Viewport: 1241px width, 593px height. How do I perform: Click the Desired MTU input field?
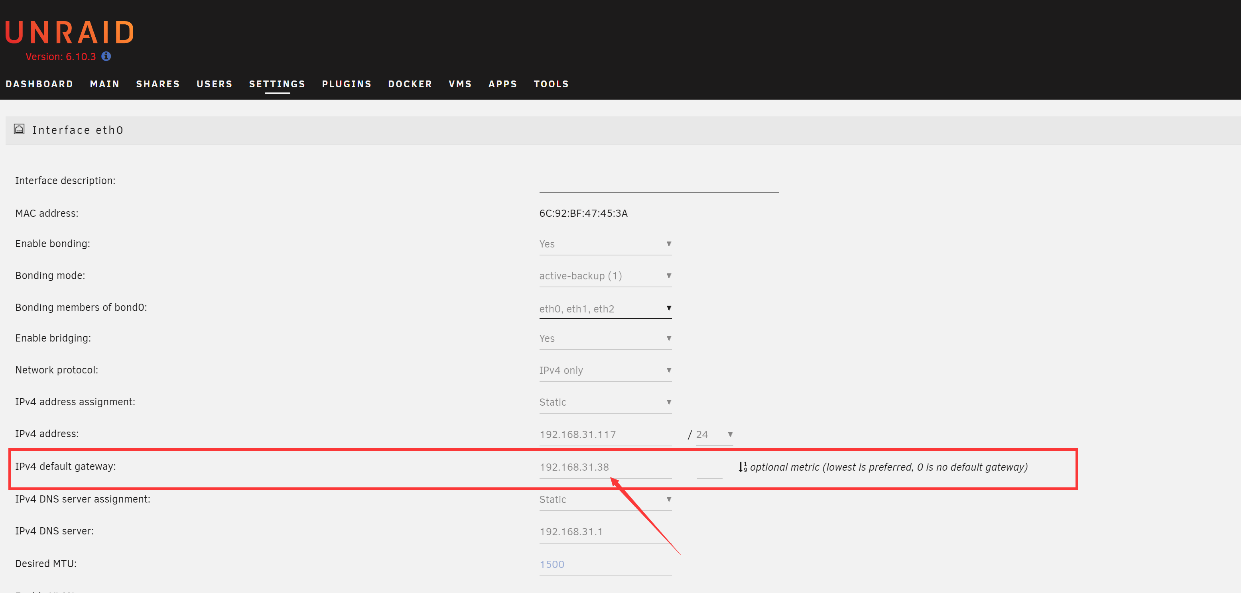[605, 564]
